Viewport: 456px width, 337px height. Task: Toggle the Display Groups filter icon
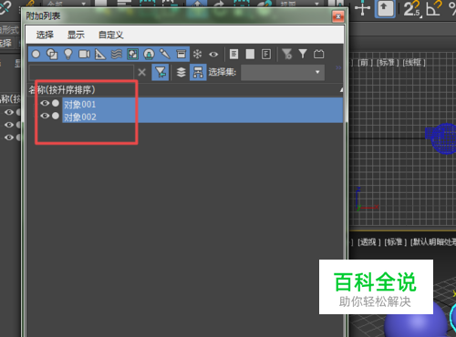[132, 55]
